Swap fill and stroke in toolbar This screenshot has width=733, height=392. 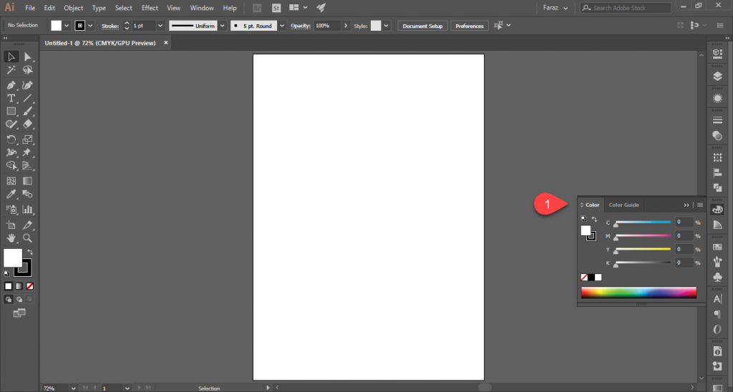[x=30, y=253]
